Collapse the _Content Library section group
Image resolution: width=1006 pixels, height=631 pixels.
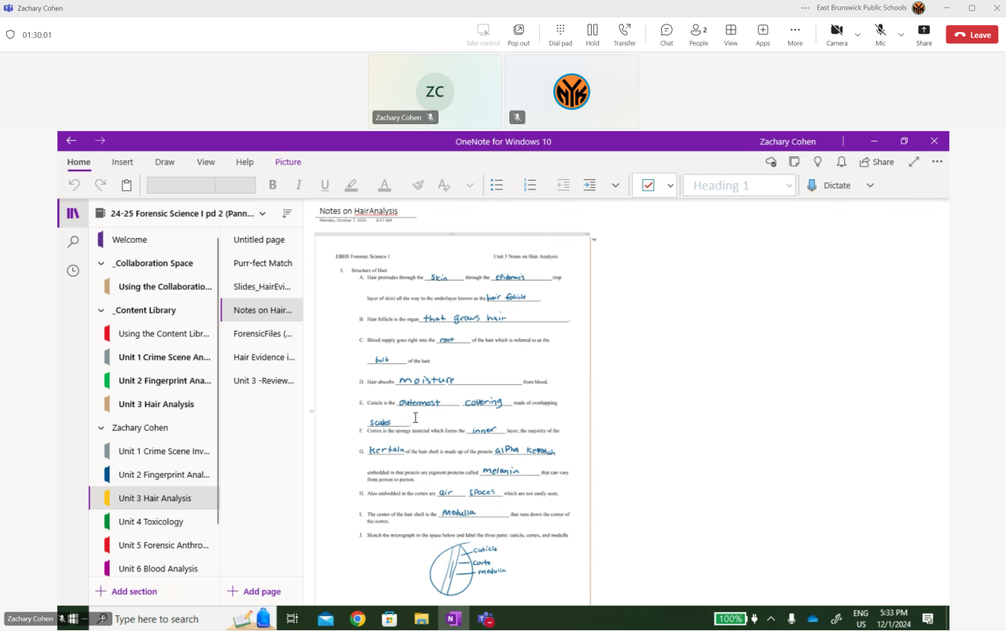pyautogui.click(x=101, y=310)
